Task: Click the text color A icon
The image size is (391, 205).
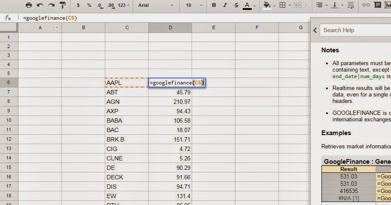Action: (x=247, y=6)
